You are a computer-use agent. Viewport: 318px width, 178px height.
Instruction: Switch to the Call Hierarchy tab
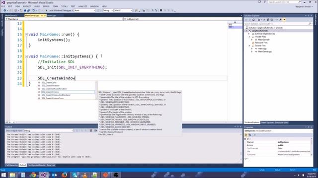tap(11, 165)
